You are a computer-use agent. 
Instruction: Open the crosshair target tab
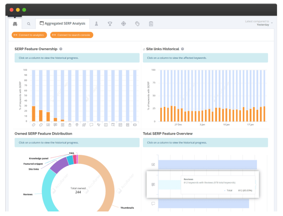point(123,23)
